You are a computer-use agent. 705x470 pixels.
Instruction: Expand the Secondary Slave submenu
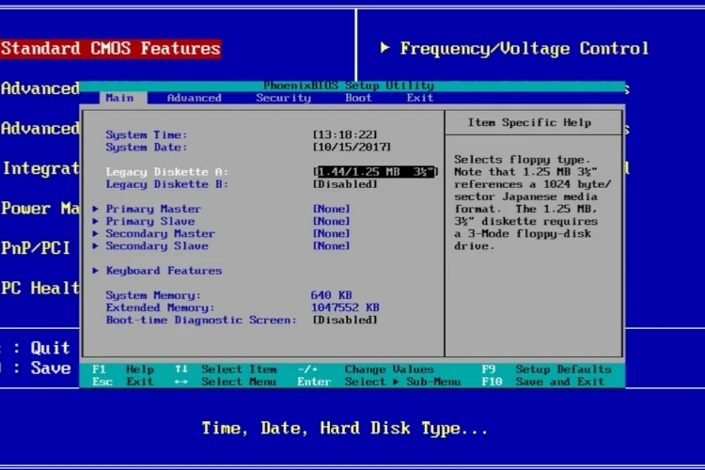click(x=156, y=245)
